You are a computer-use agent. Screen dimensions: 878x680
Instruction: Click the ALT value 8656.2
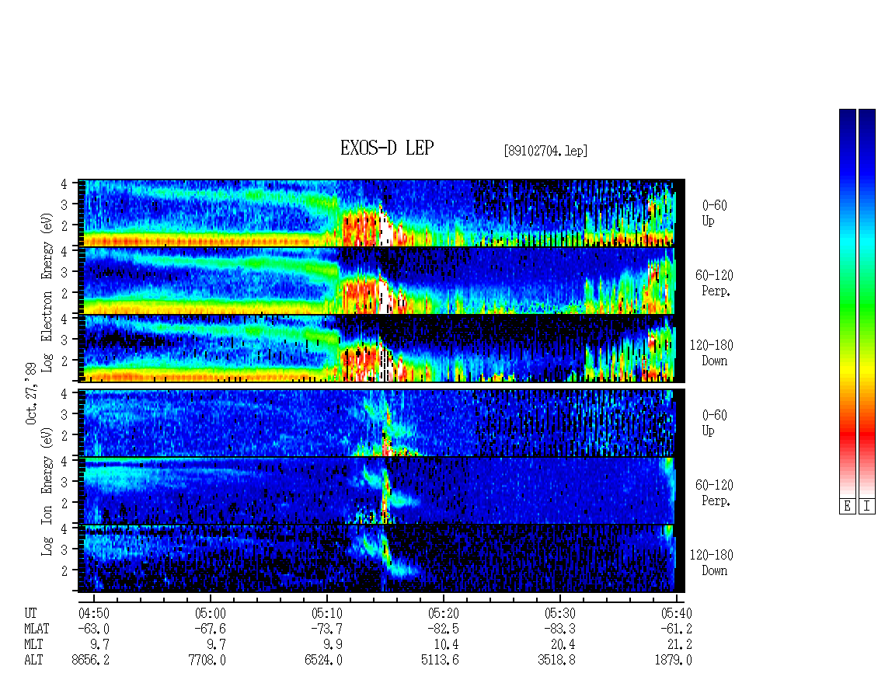[91, 661]
